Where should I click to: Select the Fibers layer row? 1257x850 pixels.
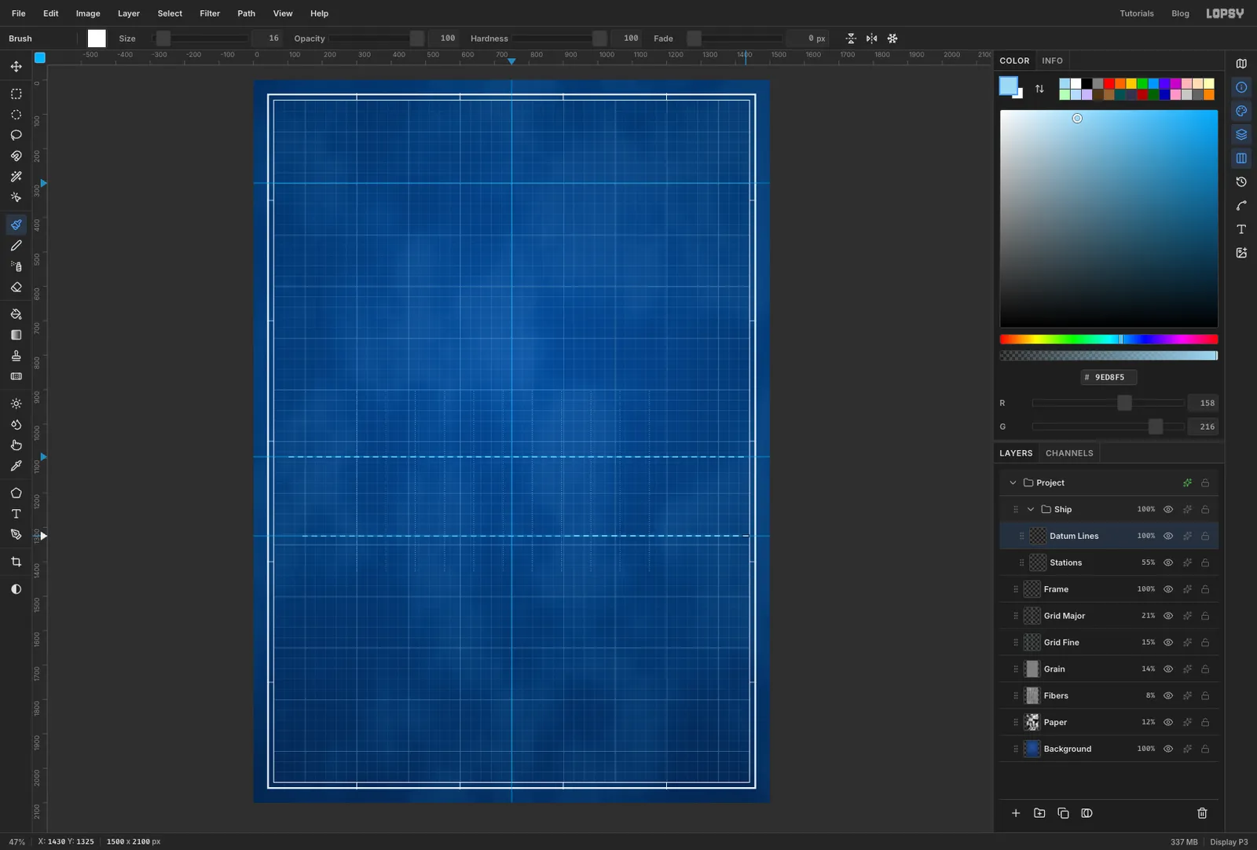(1109, 696)
